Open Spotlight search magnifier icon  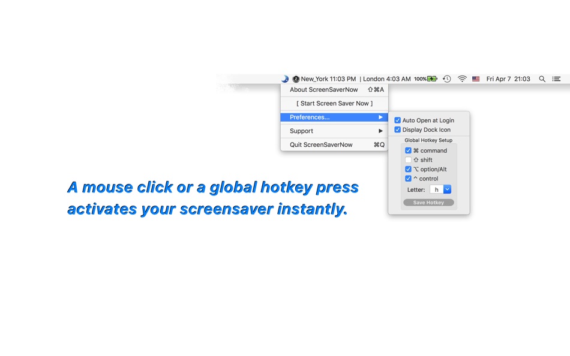542,79
